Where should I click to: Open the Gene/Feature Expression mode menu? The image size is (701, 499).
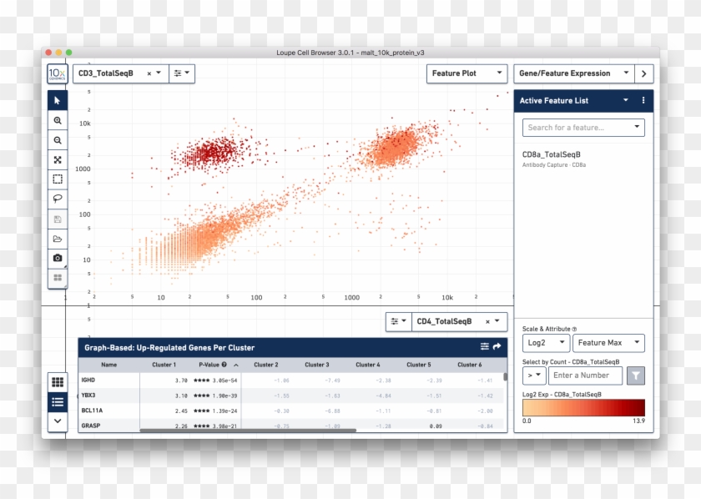pyautogui.click(x=572, y=73)
